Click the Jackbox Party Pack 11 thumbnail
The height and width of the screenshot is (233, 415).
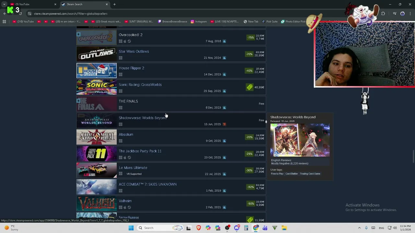[97, 154]
